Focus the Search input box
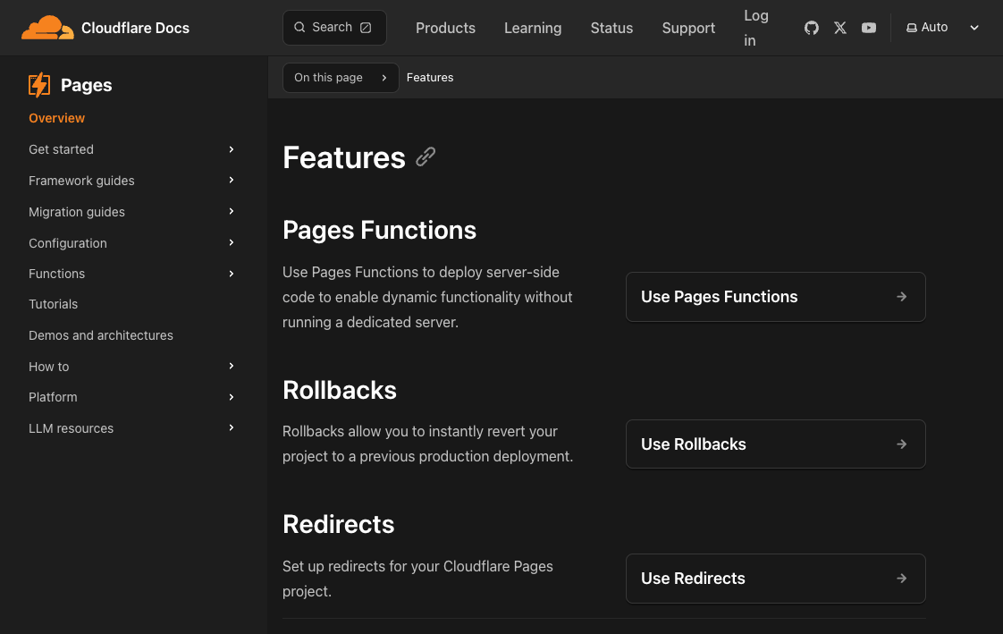This screenshot has width=1003, height=634. click(x=334, y=28)
